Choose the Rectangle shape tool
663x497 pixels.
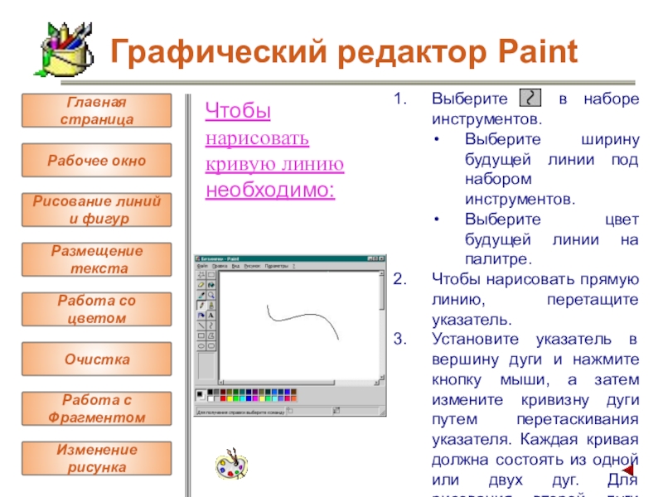(201, 335)
